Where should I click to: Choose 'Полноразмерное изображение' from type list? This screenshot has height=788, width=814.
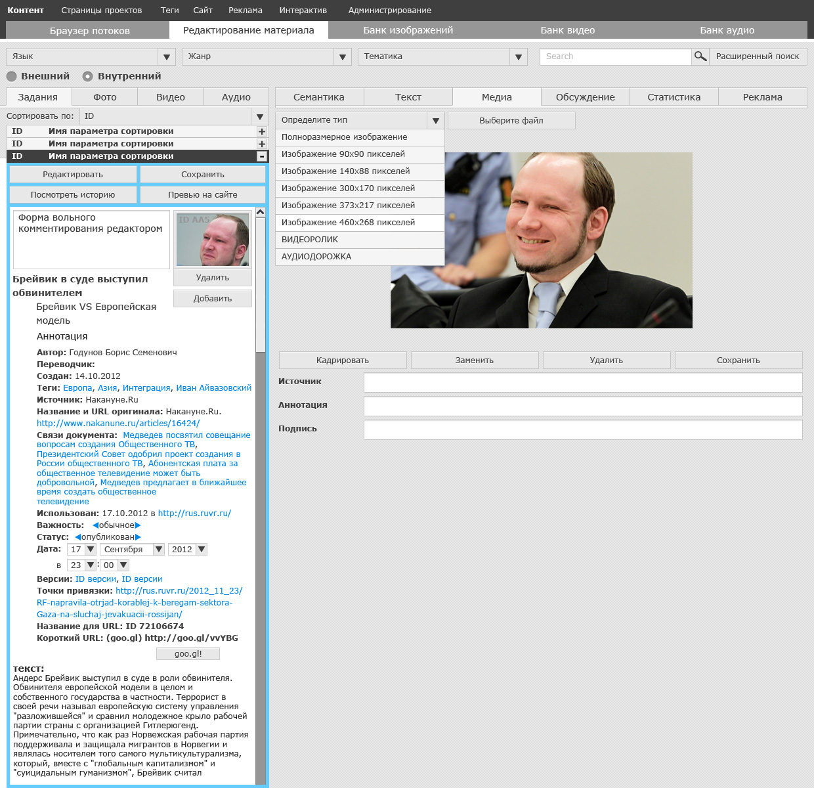[360, 137]
